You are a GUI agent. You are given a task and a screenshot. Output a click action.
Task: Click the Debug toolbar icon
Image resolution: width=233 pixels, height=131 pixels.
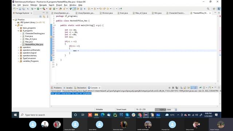point(32,9)
